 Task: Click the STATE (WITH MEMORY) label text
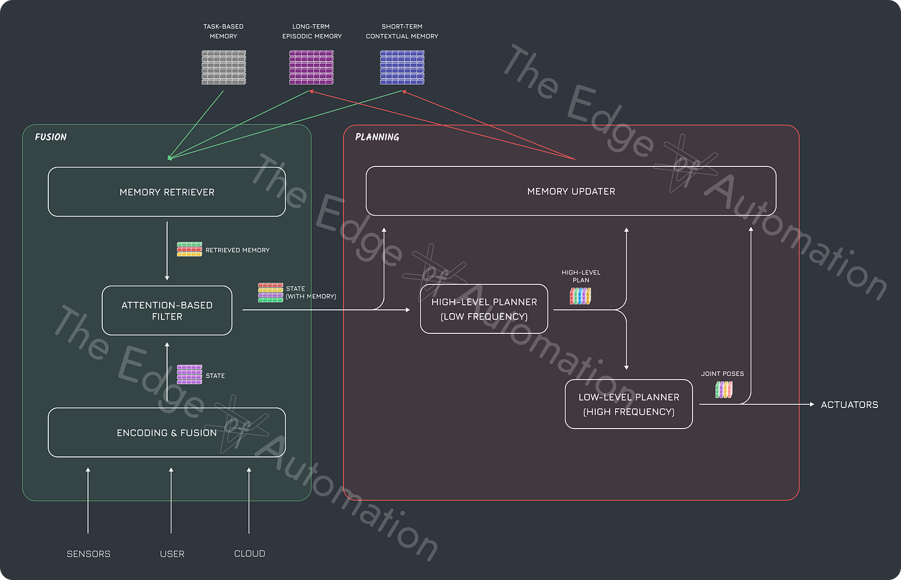click(311, 292)
